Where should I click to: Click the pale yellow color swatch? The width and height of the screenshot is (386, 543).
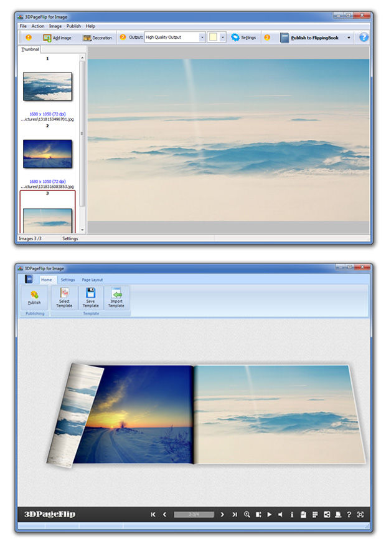click(213, 37)
